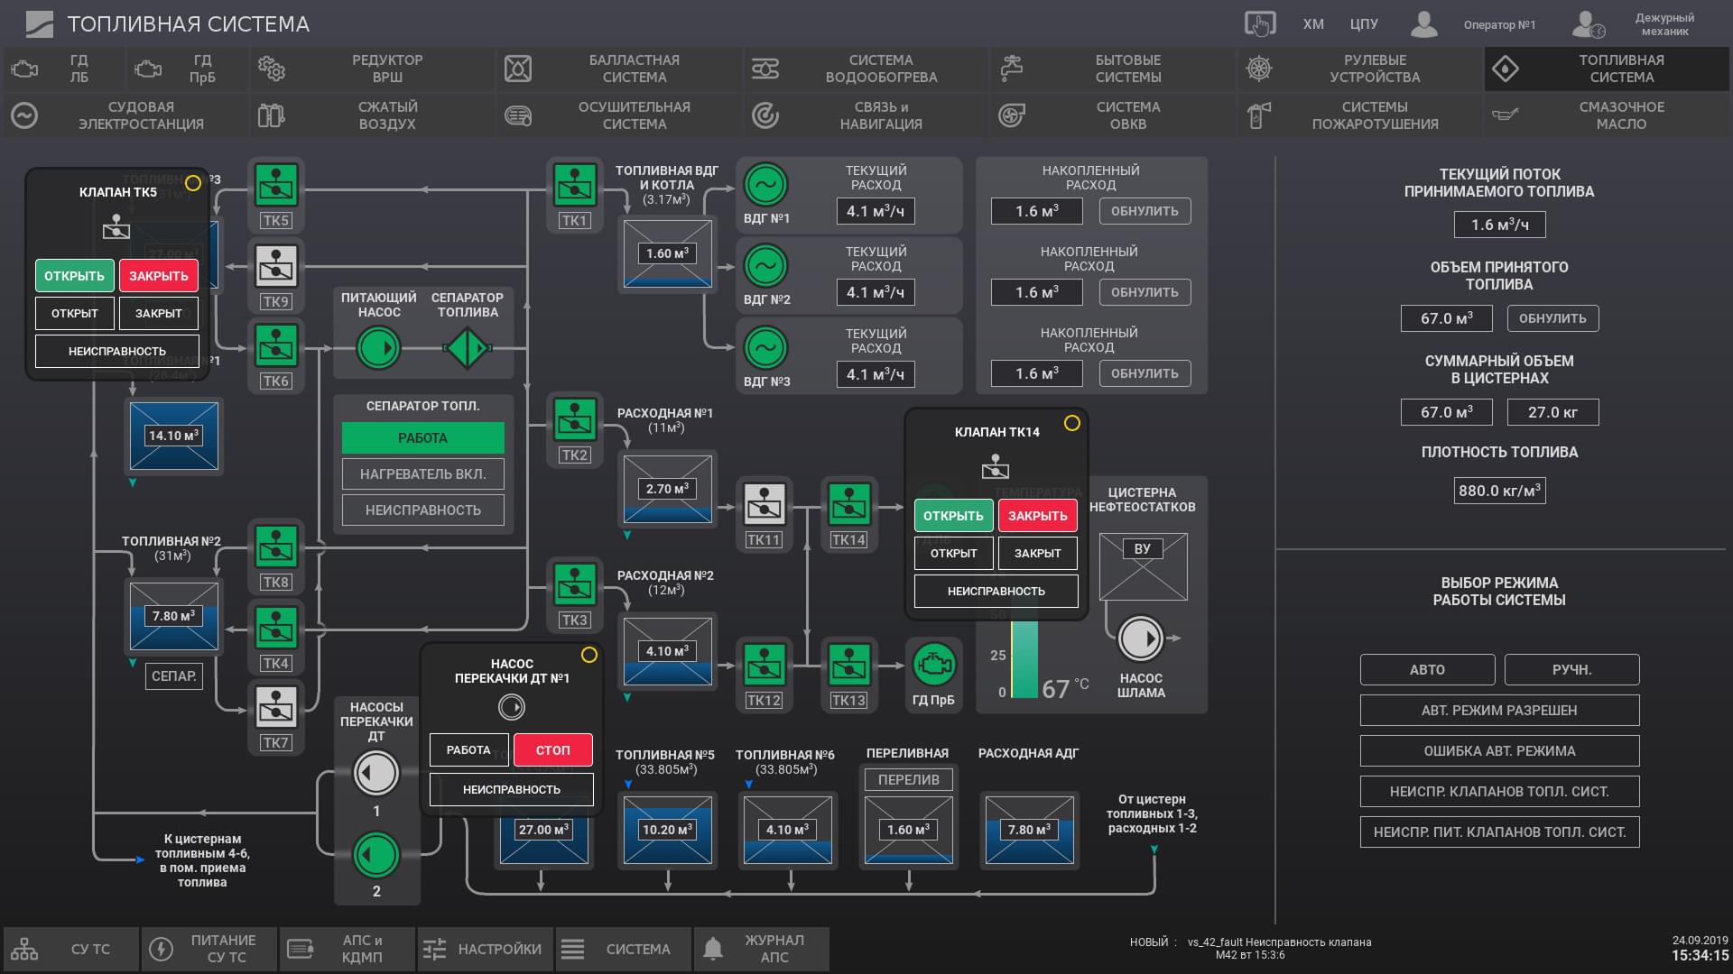The image size is (1733, 974).
Task: Select DT transfer pump number 2
Action: click(x=376, y=855)
